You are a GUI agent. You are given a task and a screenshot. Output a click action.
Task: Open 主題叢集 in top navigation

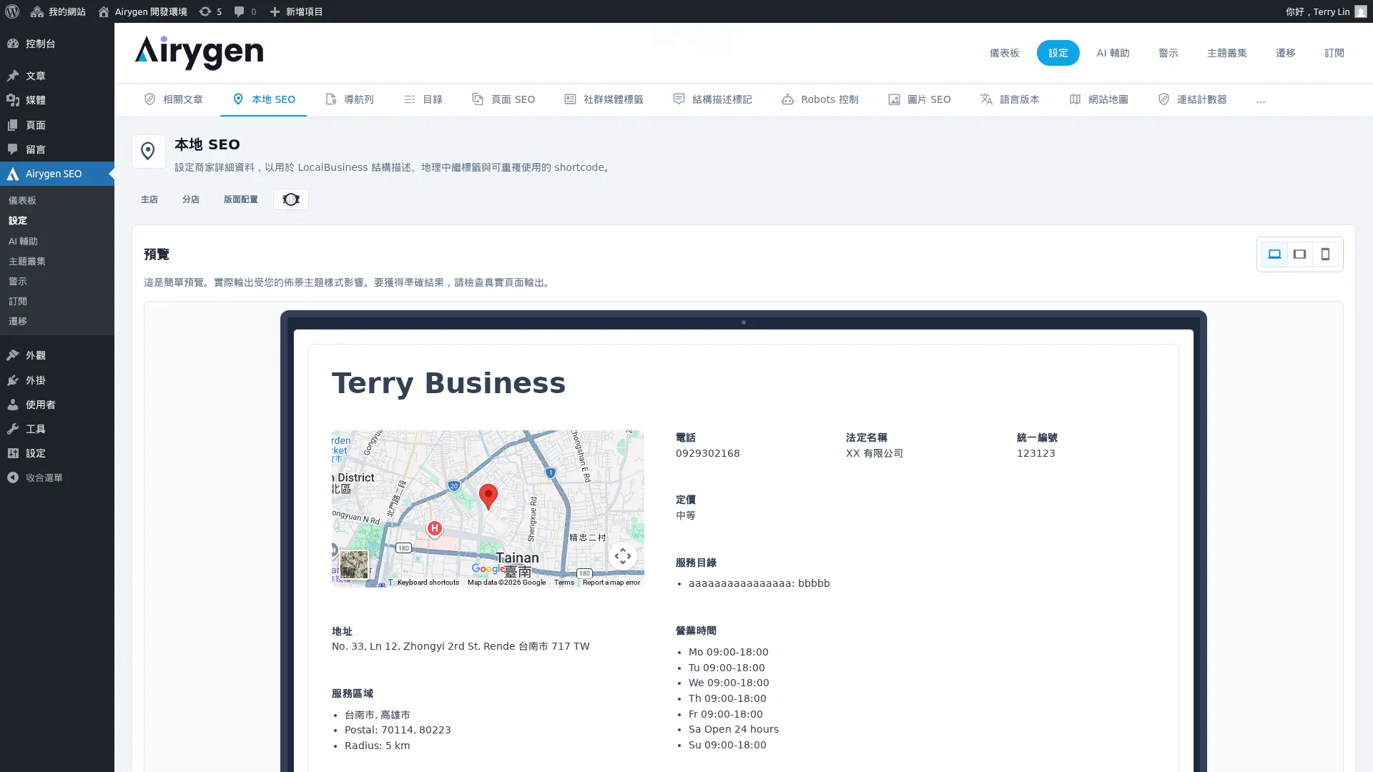(1227, 53)
